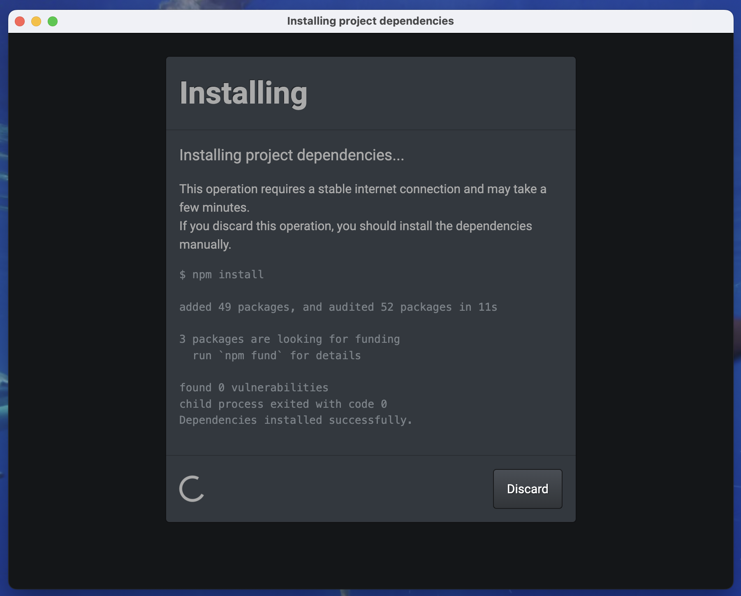Click 'child process exited with code 0' line
741x596 pixels.
[x=283, y=404]
